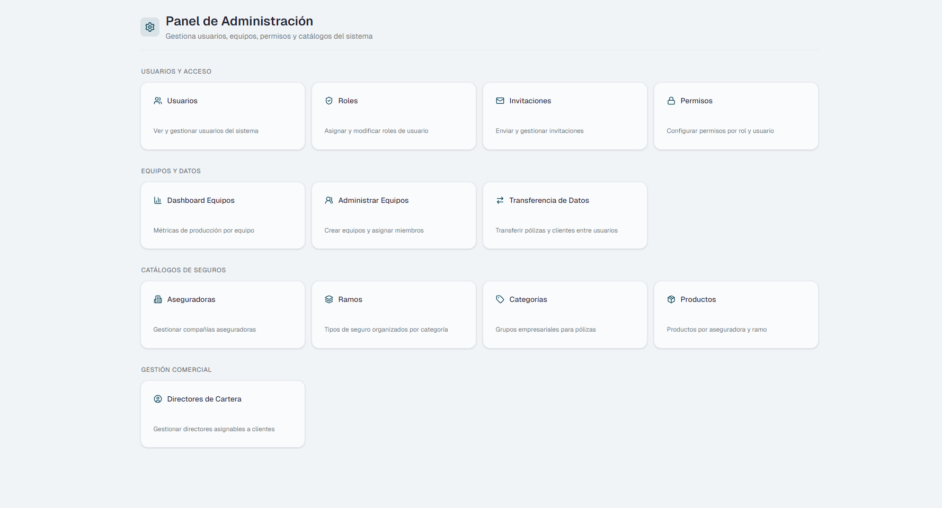This screenshot has width=942, height=508.
Task: Open the Directores de Cartera card
Action: click(x=223, y=414)
